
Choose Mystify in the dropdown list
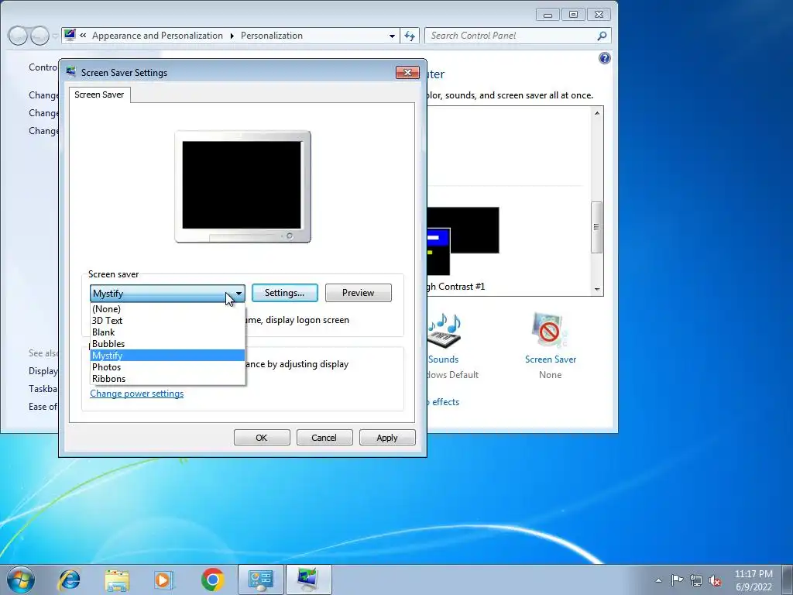point(167,355)
